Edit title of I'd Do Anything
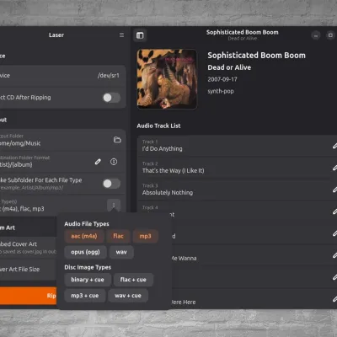337x337 pixels. (x=334, y=146)
